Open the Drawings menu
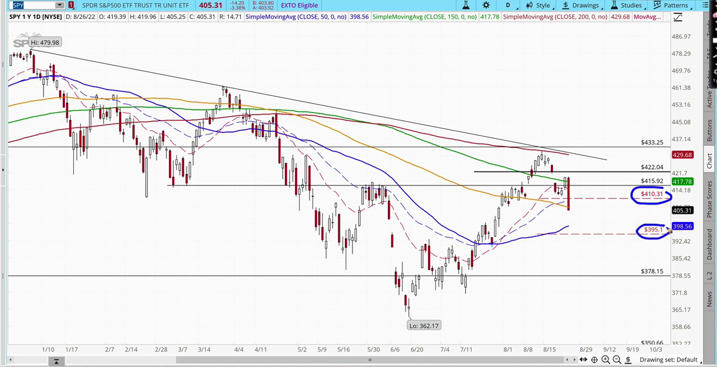Viewport: 717px width, 367px height. (581, 6)
